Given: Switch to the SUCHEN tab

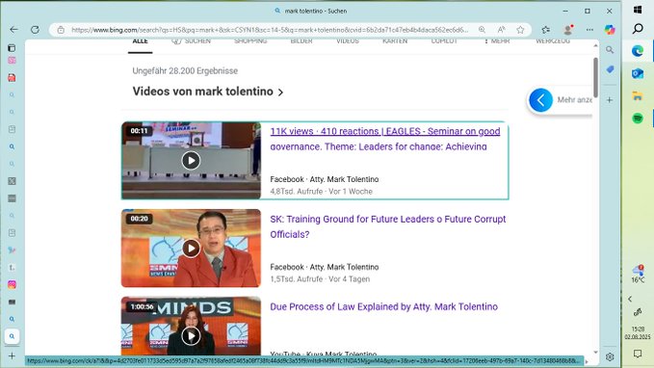Looking at the screenshot, I should pyautogui.click(x=192, y=40).
